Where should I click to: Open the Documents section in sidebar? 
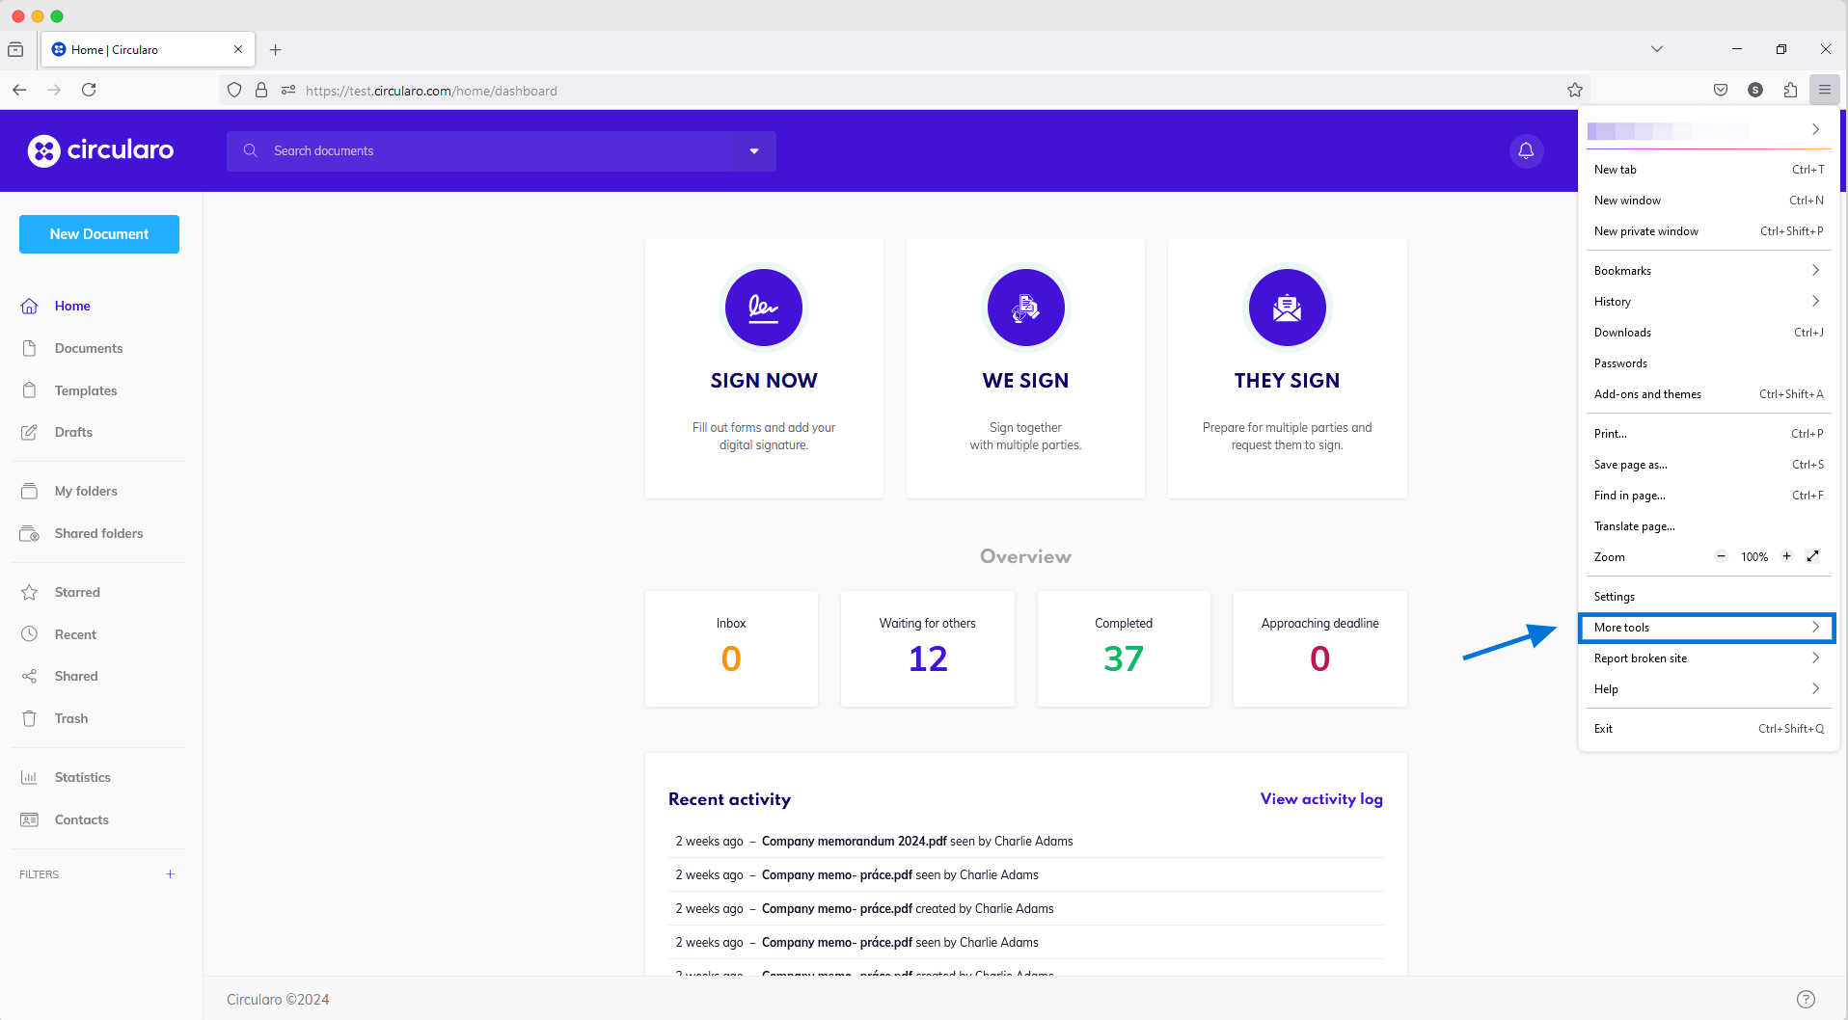point(88,348)
